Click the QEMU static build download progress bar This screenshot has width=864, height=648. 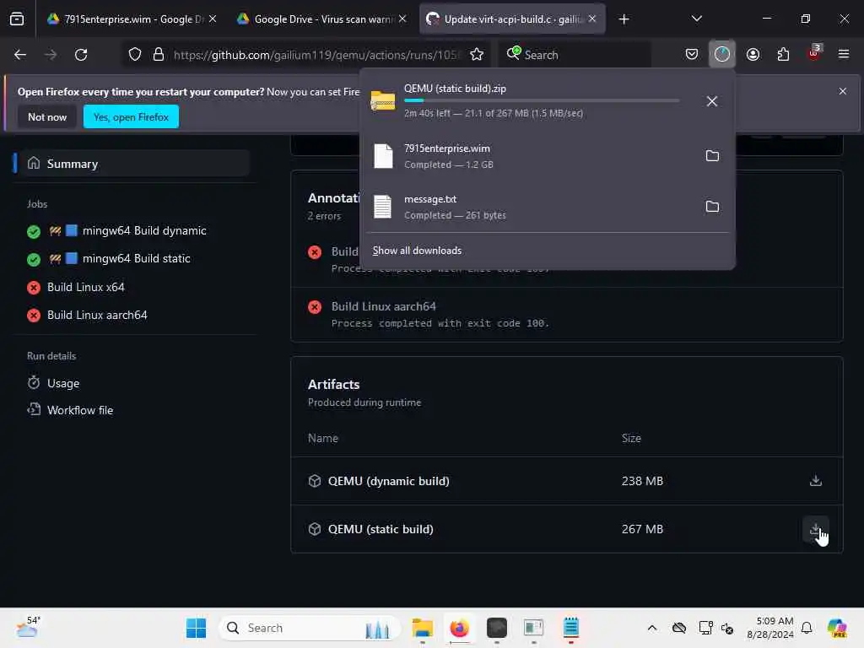[542, 101]
